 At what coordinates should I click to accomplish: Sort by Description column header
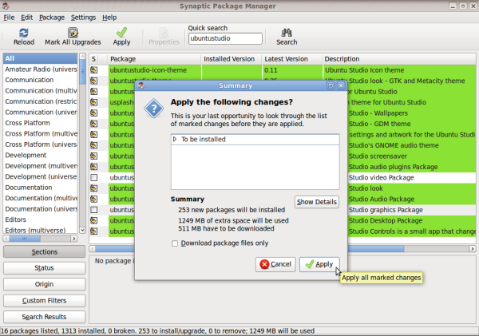click(399, 59)
